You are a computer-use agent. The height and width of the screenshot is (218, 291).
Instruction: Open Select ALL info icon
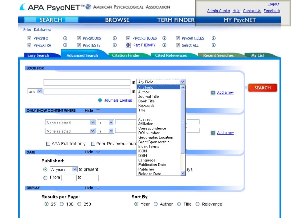(214, 45)
